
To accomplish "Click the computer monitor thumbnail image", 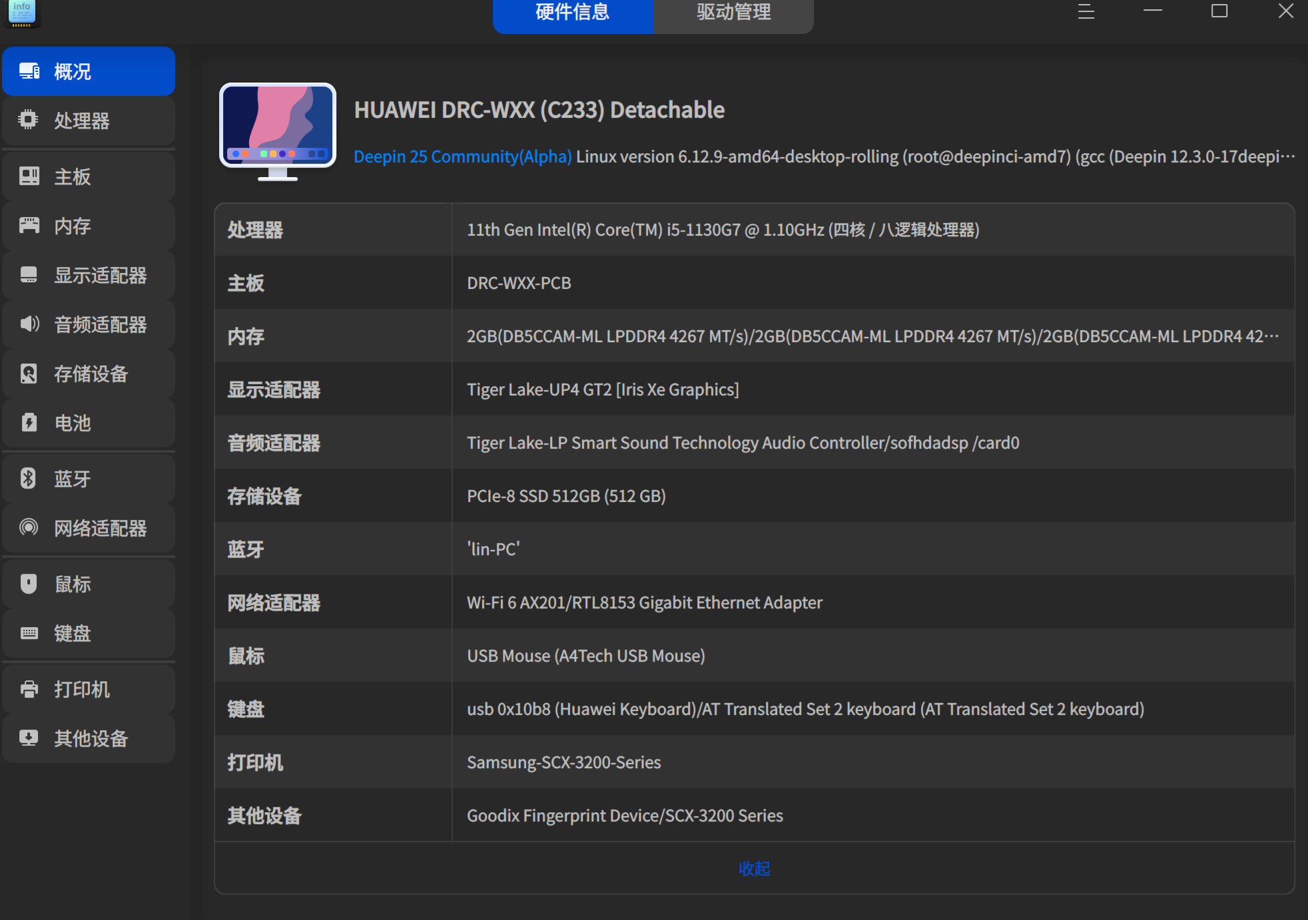I will pyautogui.click(x=278, y=132).
